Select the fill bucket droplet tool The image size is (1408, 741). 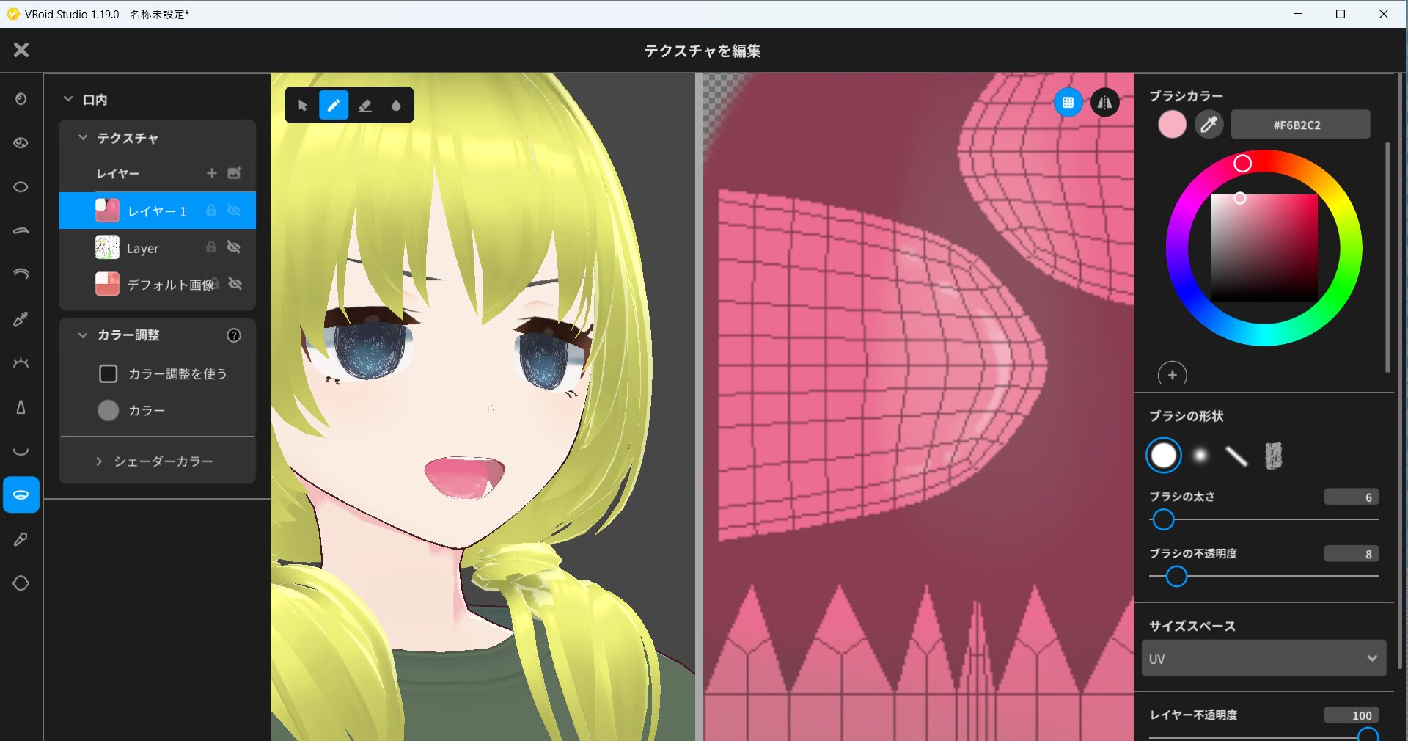(396, 106)
